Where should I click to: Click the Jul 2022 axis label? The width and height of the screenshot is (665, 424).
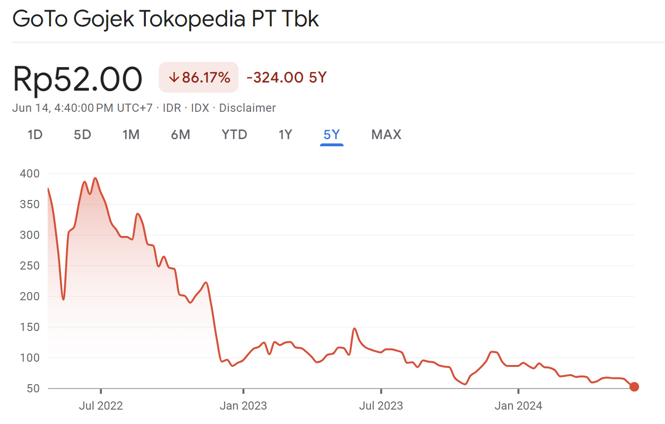(x=101, y=406)
